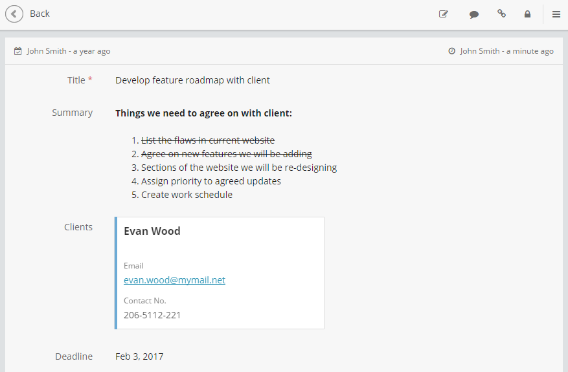Click the Feb 3, 2017 deadline value

pos(139,356)
